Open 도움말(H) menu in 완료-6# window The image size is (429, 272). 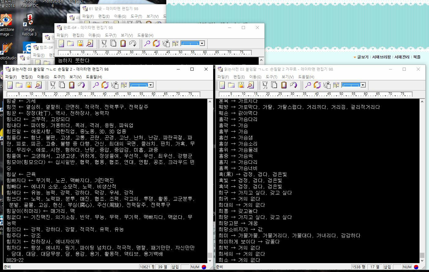[x=145, y=35]
